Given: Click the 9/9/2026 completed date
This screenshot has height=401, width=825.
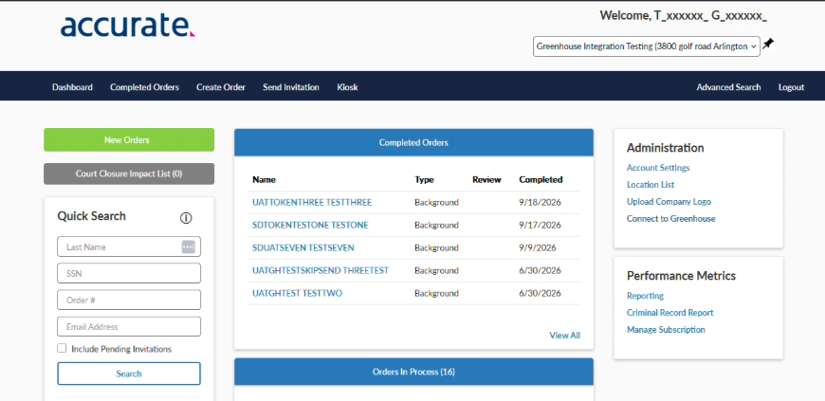Looking at the screenshot, I should (537, 247).
